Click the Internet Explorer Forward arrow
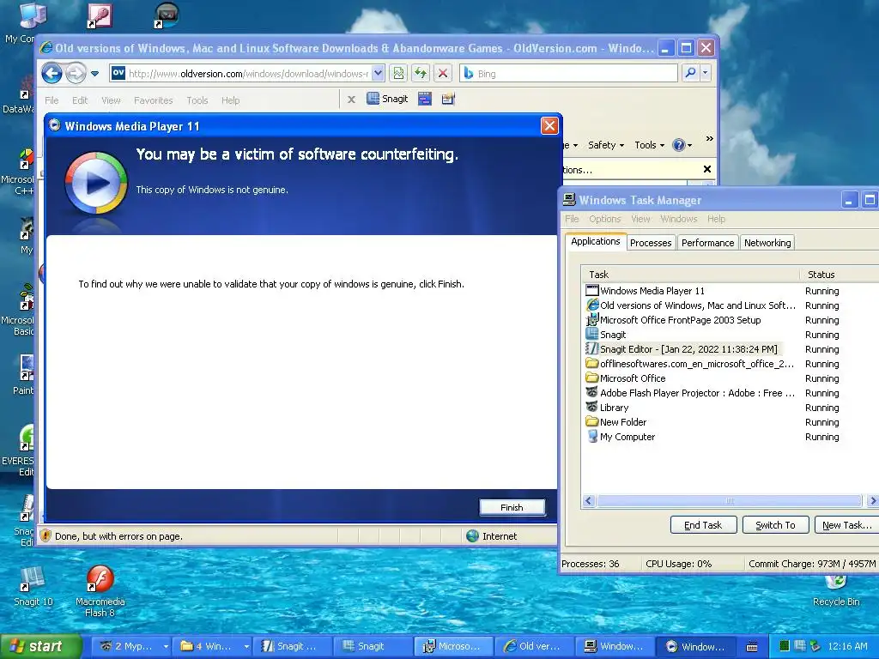Viewport: 879px width, 659px height. click(x=76, y=73)
